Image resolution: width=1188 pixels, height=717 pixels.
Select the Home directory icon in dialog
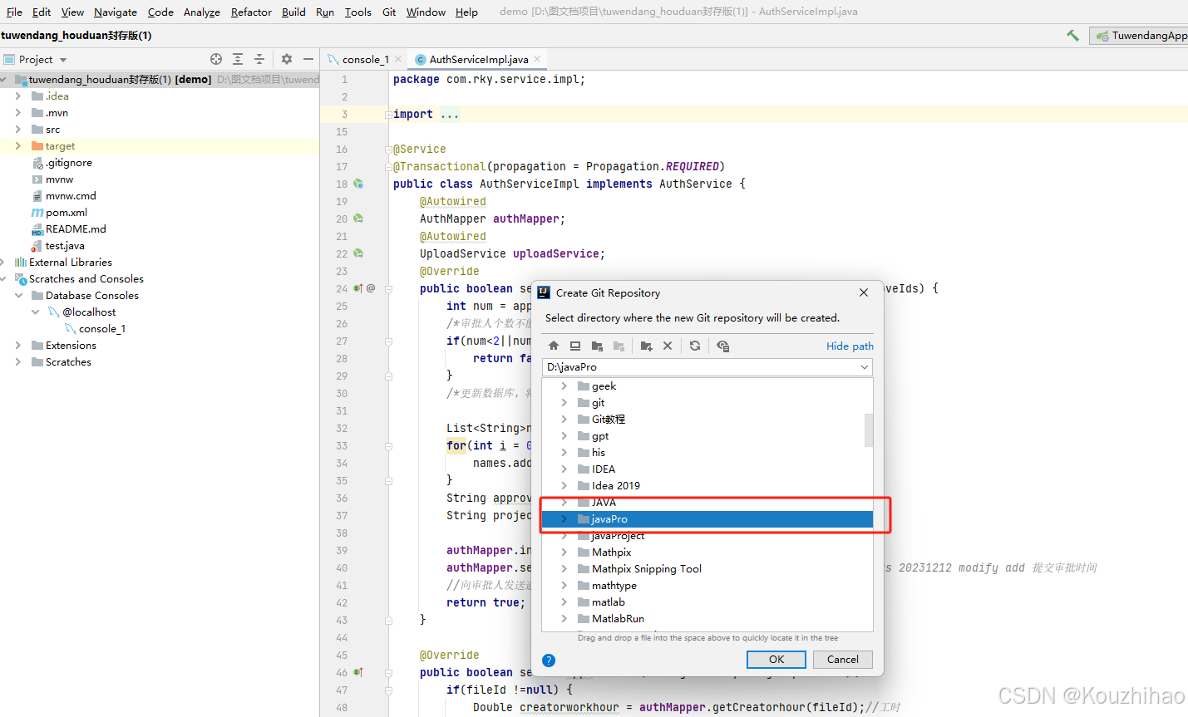553,345
